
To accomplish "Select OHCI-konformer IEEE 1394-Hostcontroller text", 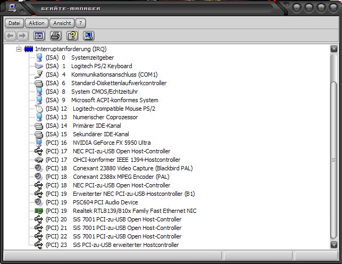I will (x=127, y=160).
